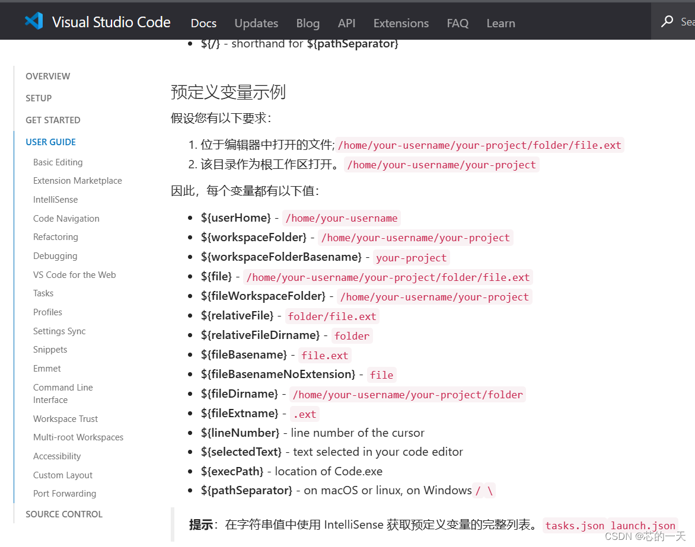This screenshot has height=547, width=695.
Task: Expand the SOURCE CONTROL sidebar section
Action: click(64, 514)
